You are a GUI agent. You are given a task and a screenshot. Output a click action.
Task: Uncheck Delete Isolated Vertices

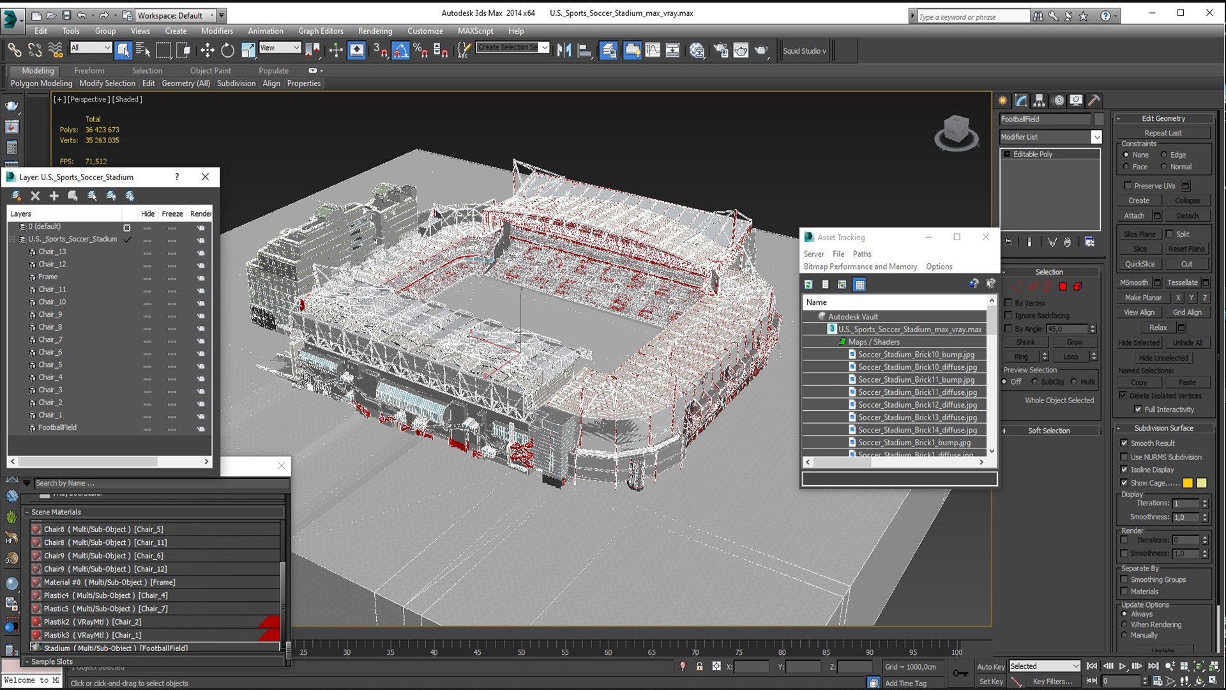(1123, 395)
